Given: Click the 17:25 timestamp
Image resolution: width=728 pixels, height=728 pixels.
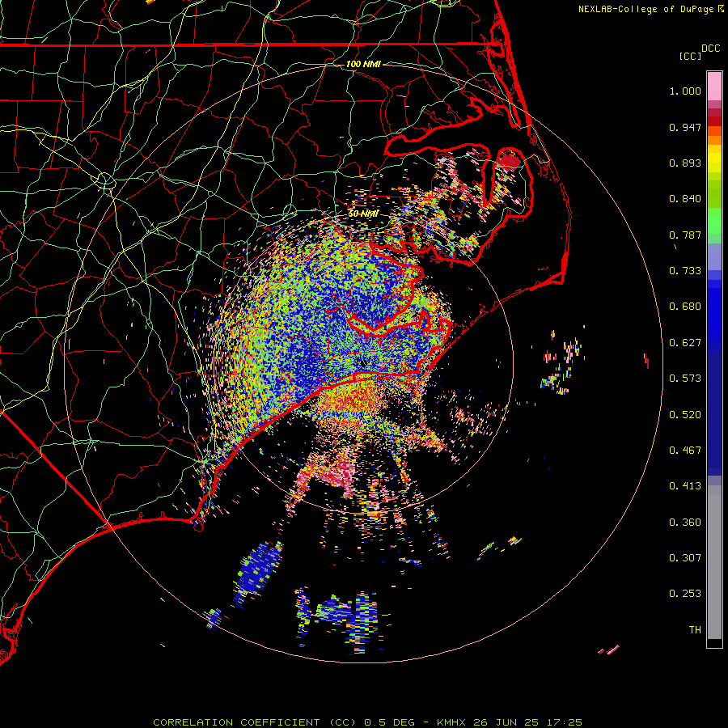Looking at the screenshot, I should tap(564, 722).
